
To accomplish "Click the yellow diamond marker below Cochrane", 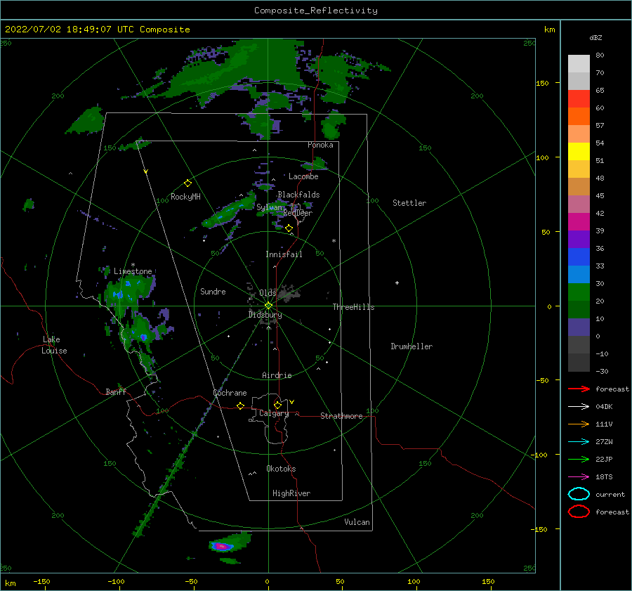I will (x=240, y=406).
